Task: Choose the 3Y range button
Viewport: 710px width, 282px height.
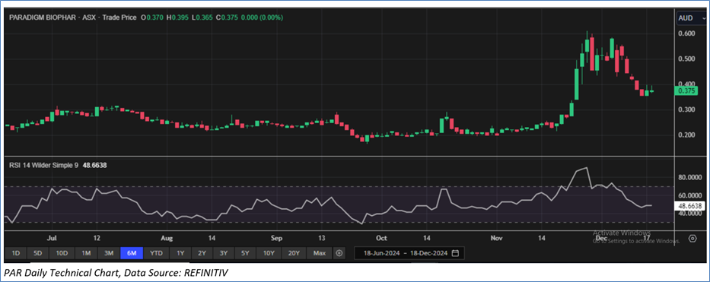Action: 224,253
